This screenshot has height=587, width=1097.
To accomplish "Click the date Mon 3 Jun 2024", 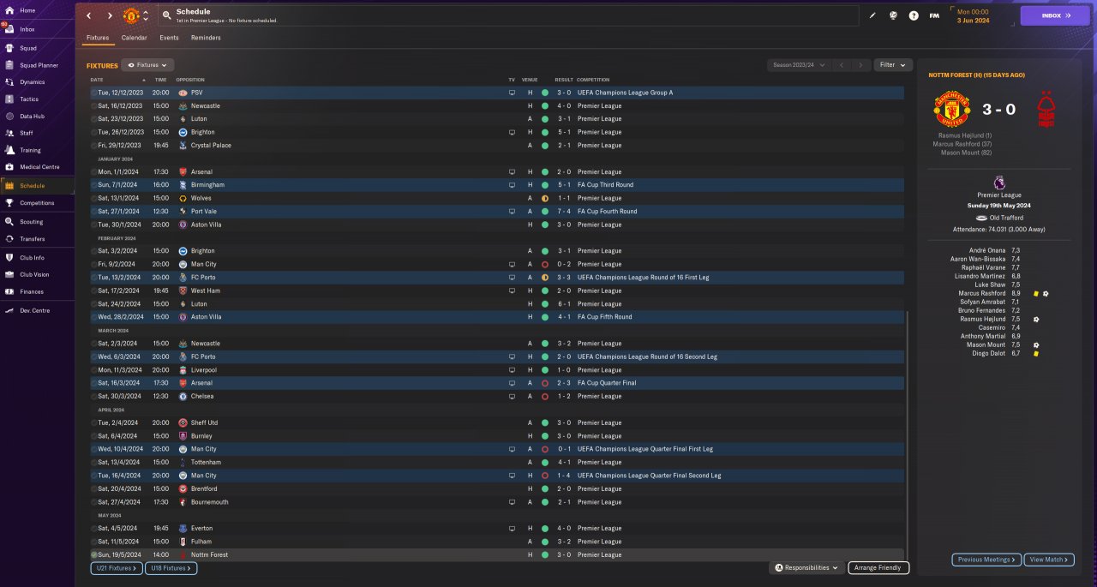I will (973, 15).
